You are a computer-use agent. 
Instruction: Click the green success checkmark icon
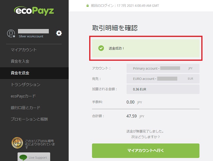101,48
